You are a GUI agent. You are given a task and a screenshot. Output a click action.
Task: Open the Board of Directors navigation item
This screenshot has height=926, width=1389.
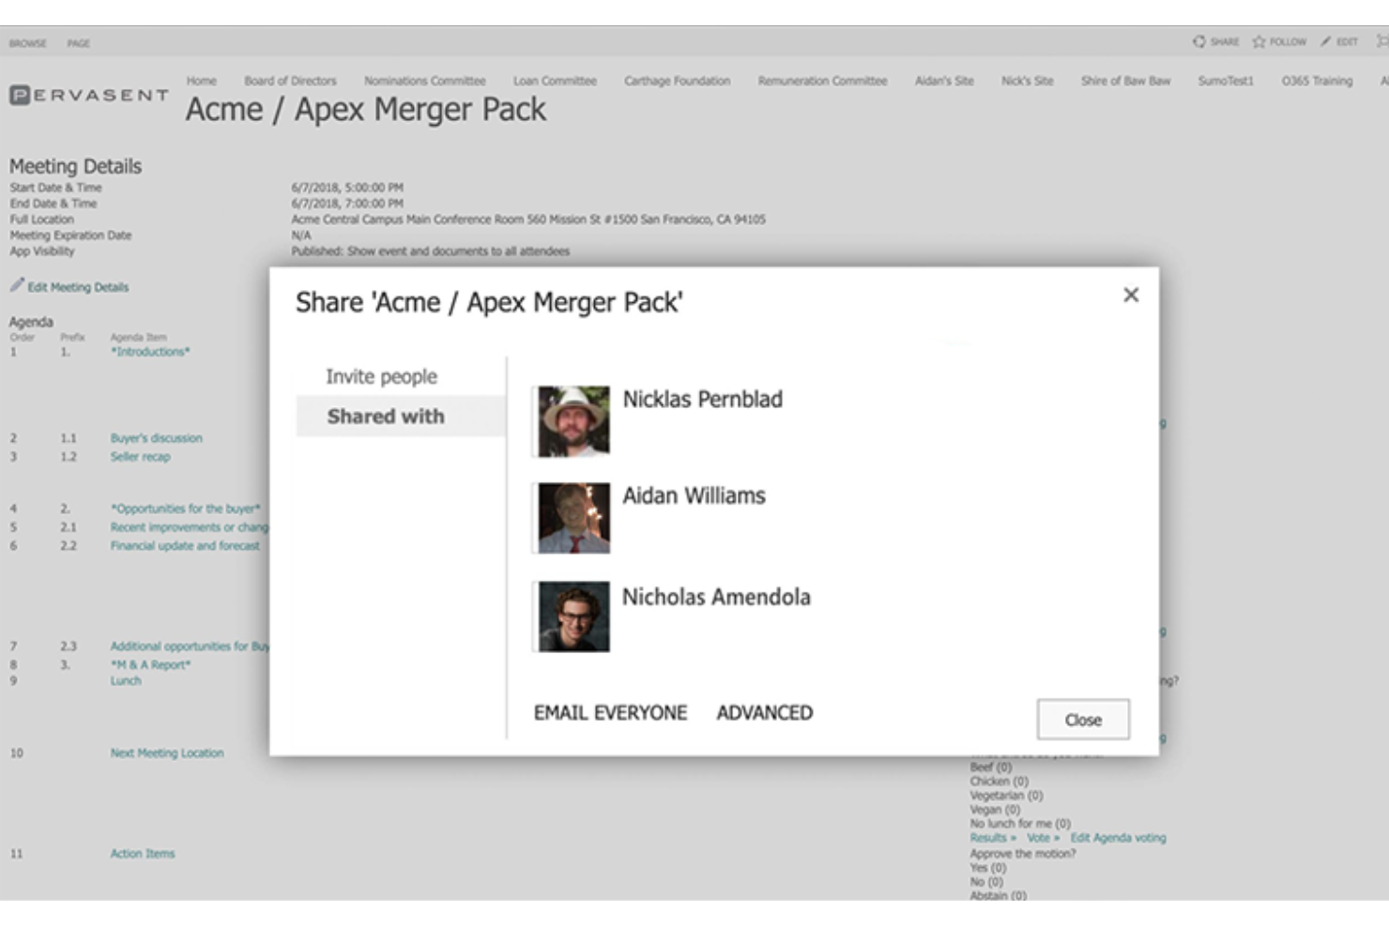(x=290, y=81)
